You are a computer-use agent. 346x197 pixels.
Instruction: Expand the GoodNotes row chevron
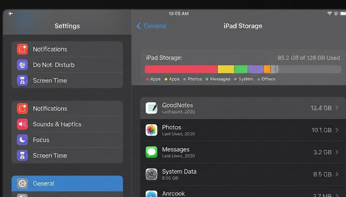click(x=337, y=108)
